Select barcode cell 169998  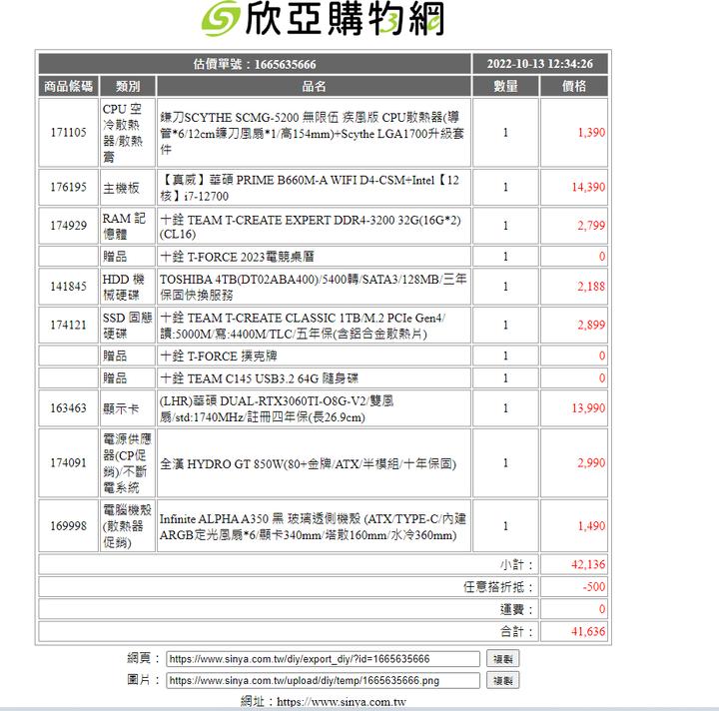[x=68, y=526]
